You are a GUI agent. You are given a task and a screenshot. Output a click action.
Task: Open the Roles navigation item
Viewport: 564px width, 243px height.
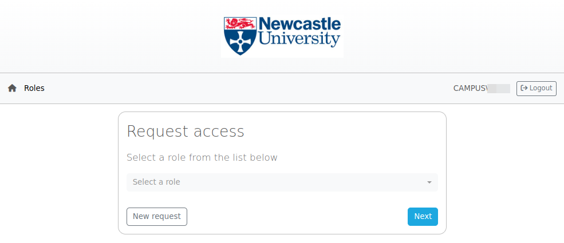tap(34, 88)
